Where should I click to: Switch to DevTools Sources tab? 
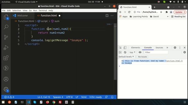159,48
